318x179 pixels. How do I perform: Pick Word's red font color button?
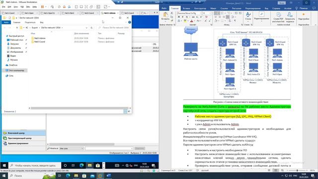coord(191,21)
